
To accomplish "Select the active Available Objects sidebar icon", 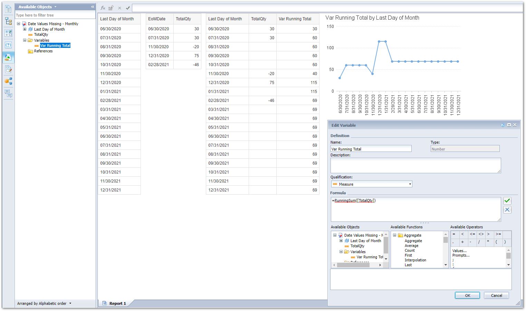I will tap(8, 57).
